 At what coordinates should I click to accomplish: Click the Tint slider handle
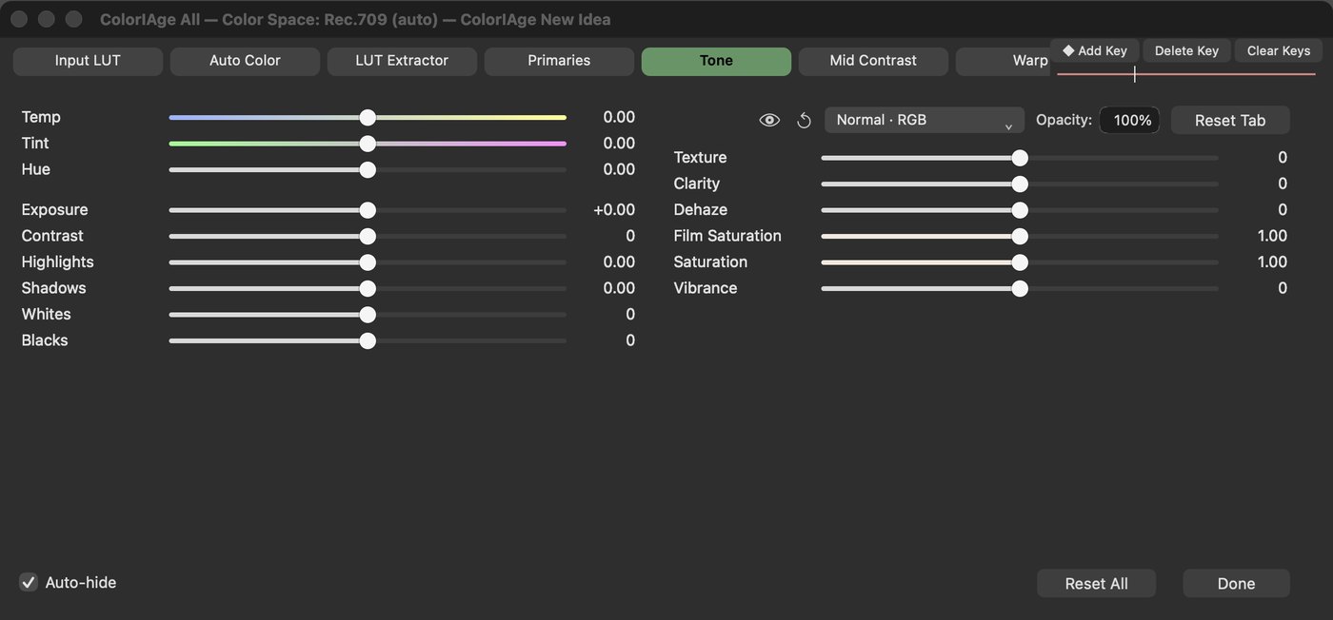coord(368,144)
